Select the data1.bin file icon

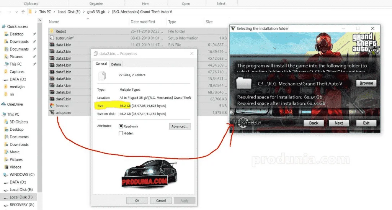click(x=52, y=44)
